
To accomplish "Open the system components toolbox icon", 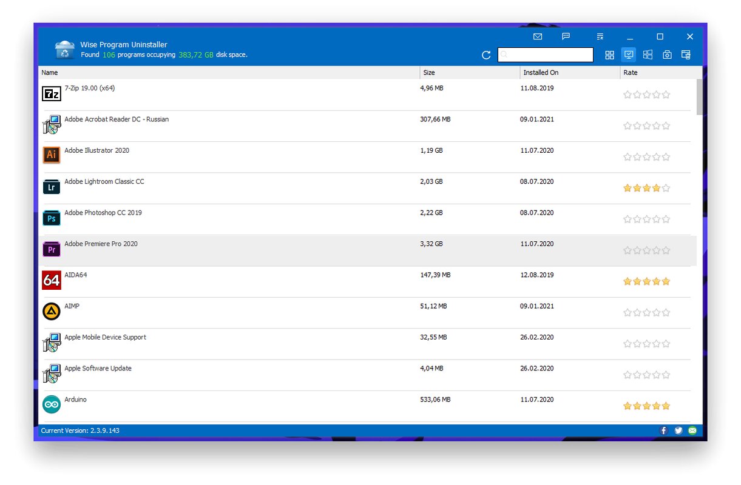I will pyautogui.click(x=667, y=55).
